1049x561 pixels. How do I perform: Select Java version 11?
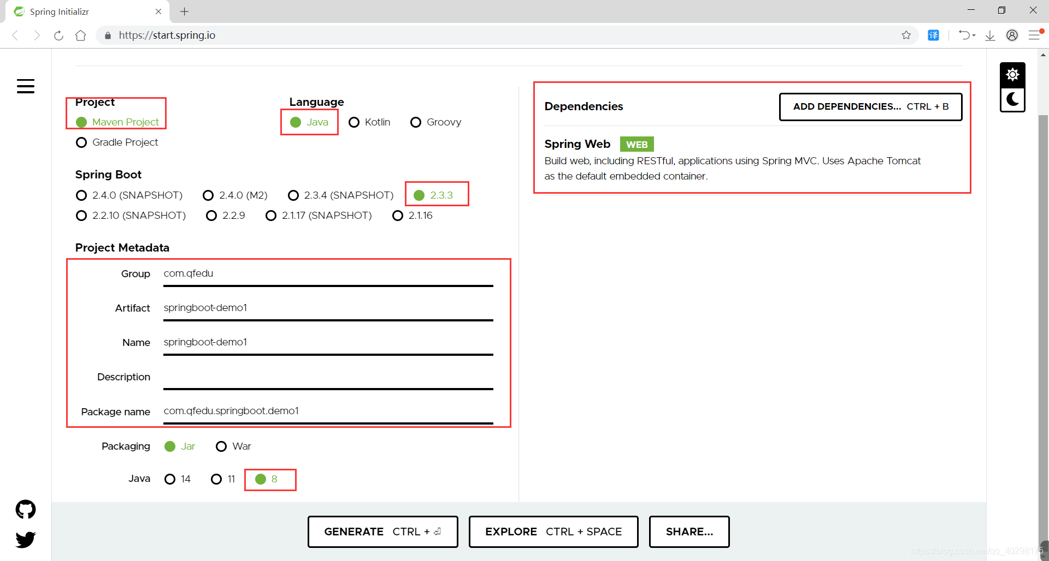[223, 479]
